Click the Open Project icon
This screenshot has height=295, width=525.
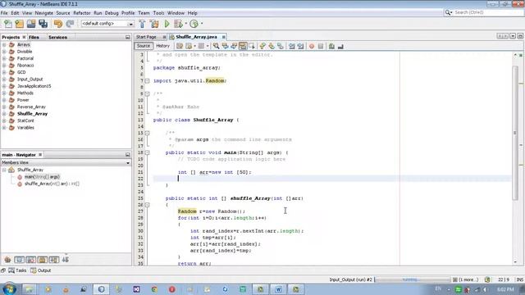[31, 24]
